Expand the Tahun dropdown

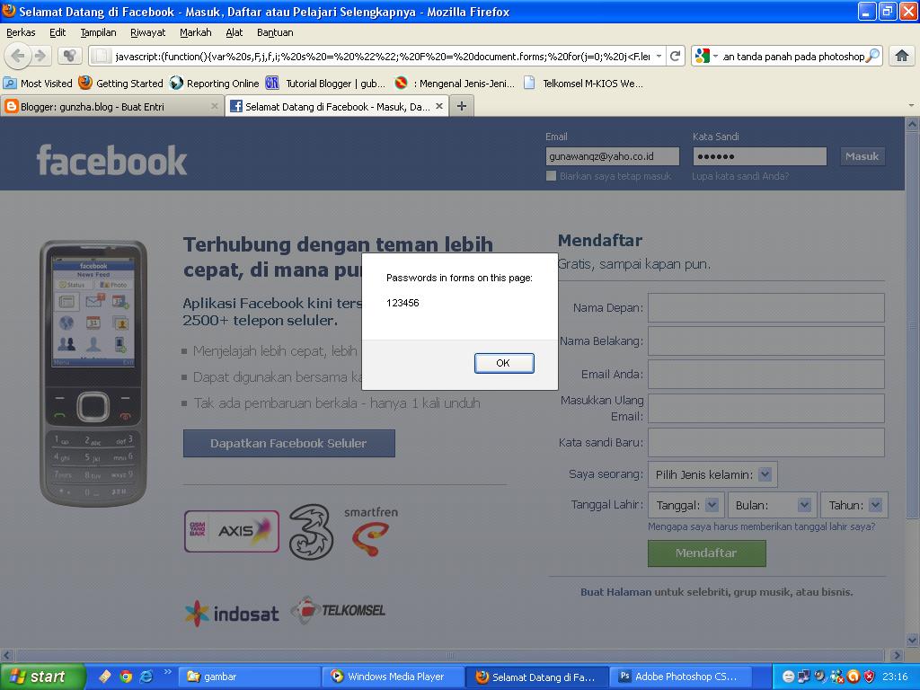[x=854, y=505]
